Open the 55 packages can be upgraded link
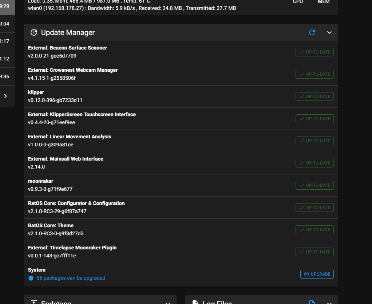The image size is (372, 304). [71, 278]
